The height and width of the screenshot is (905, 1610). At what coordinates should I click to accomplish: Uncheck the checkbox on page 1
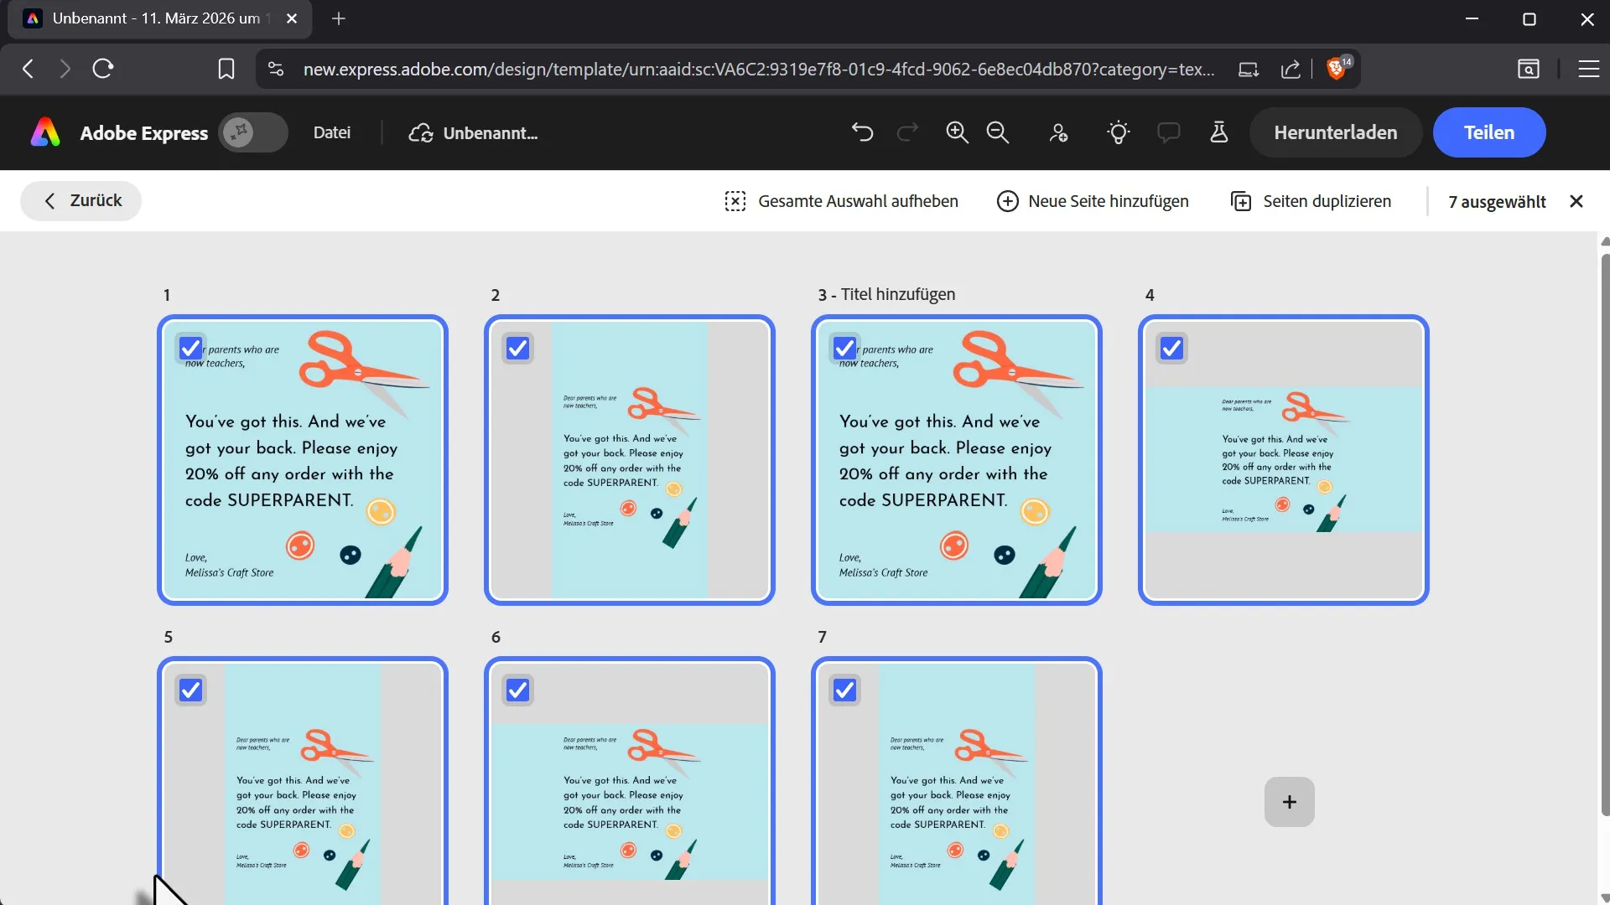191,348
